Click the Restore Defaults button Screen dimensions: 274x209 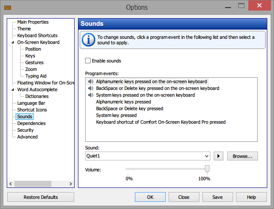41,197
